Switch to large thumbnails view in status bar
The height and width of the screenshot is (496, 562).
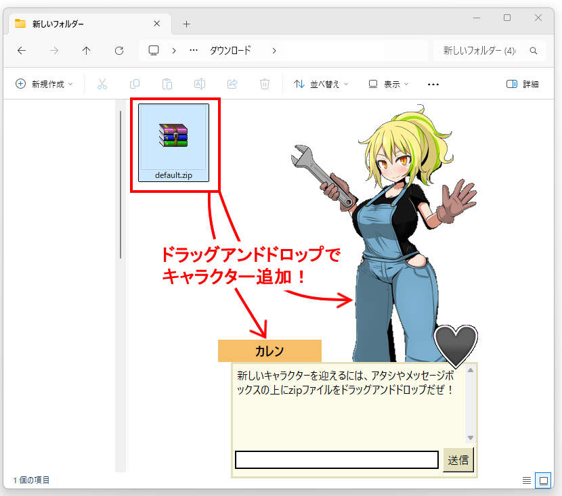point(543,480)
